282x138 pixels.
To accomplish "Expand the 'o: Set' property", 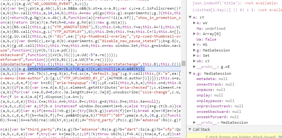I will click(x=194, y=56).
